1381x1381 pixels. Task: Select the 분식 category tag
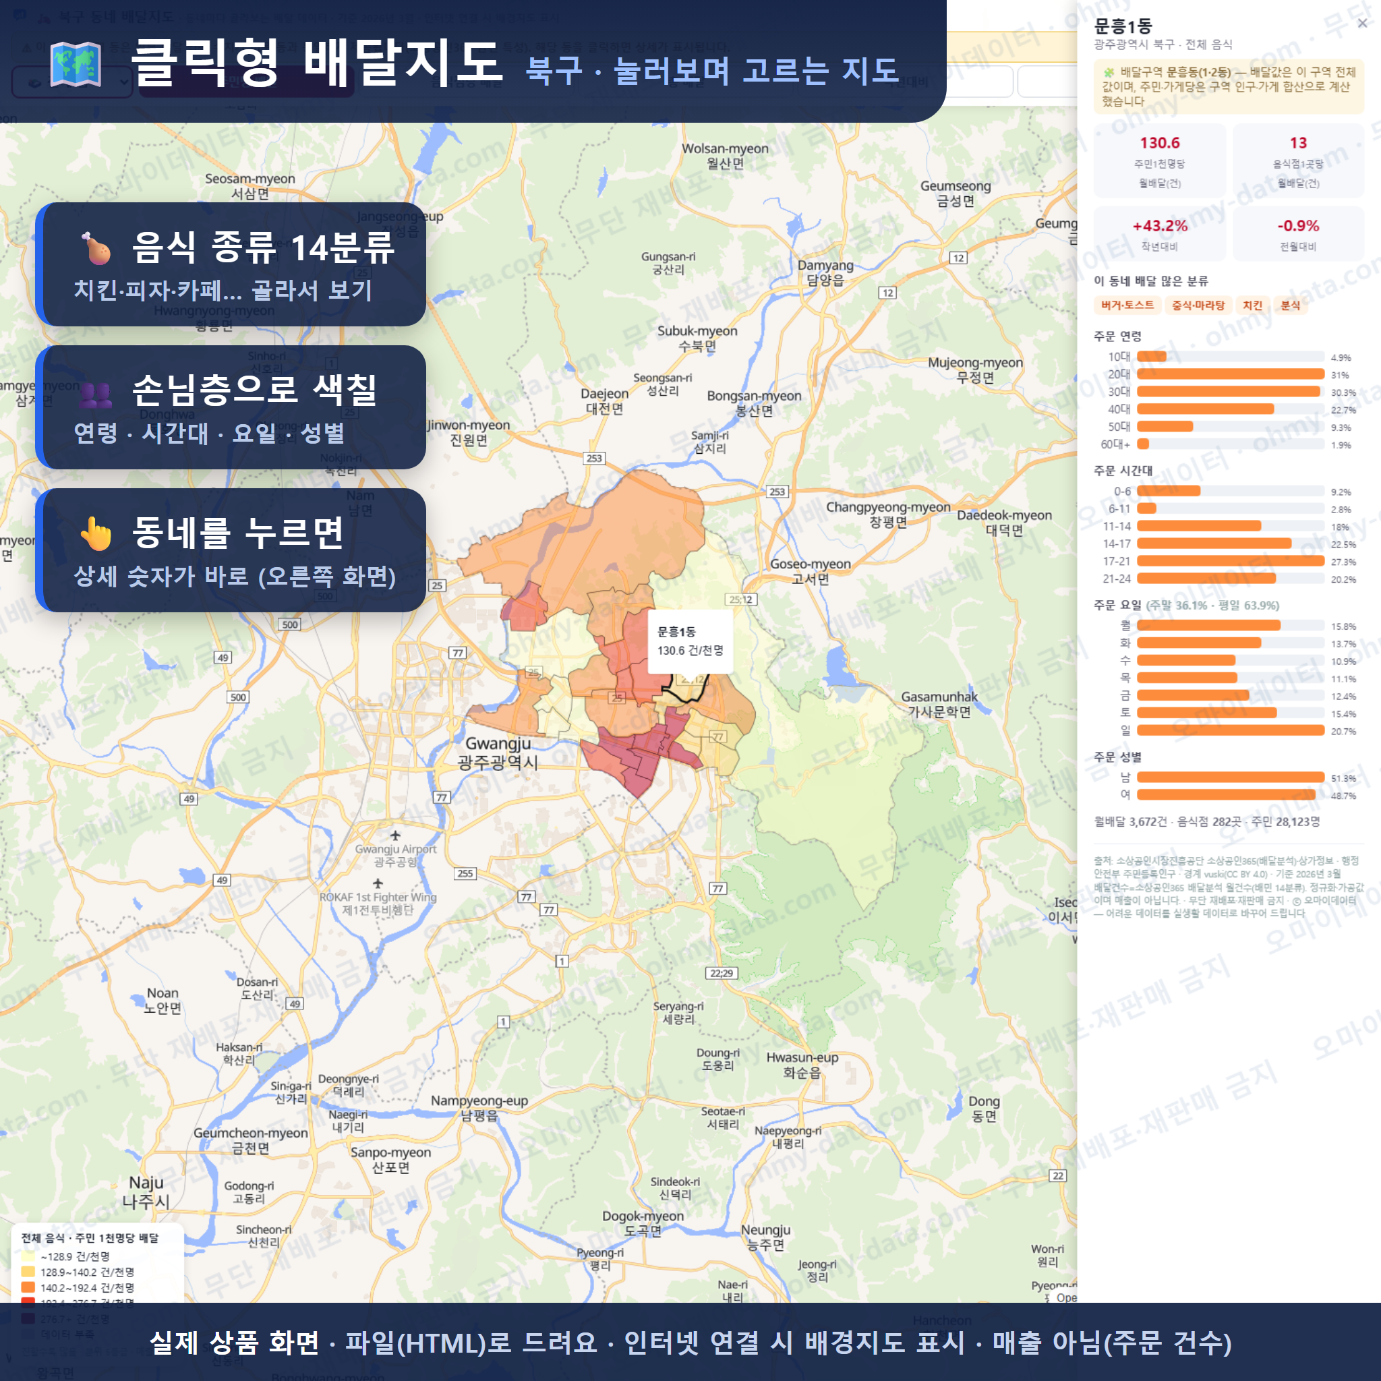pyautogui.click(x=1290, y=305)
